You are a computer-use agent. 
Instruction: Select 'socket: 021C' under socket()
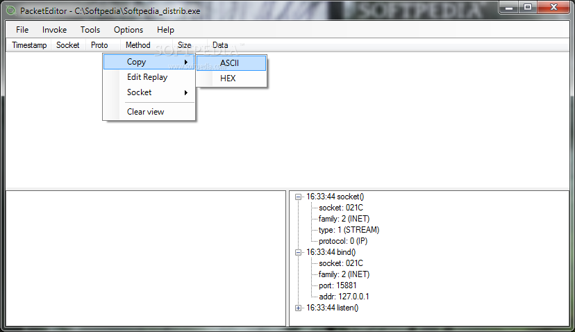click(x=341, y=208)
